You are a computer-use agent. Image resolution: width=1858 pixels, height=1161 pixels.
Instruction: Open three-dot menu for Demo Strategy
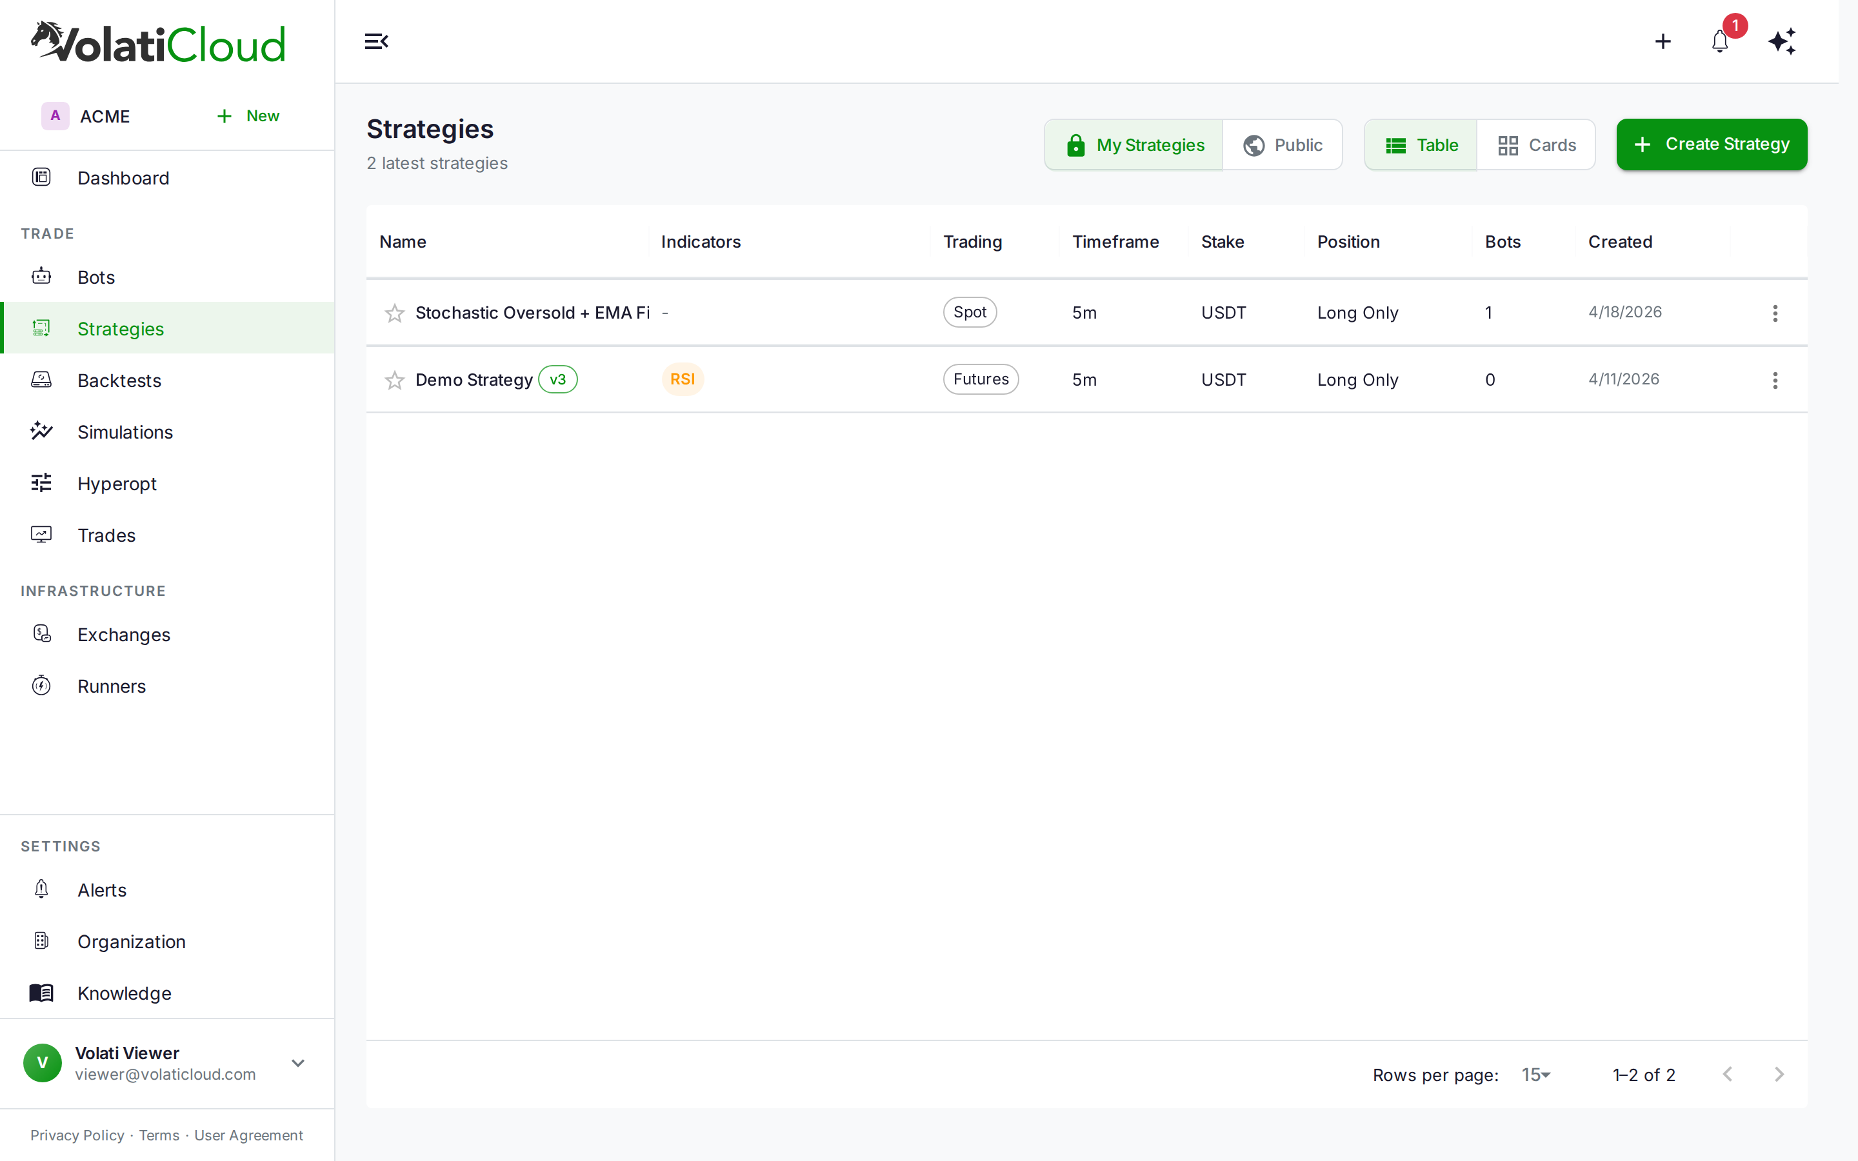(x=1775, y=380)
